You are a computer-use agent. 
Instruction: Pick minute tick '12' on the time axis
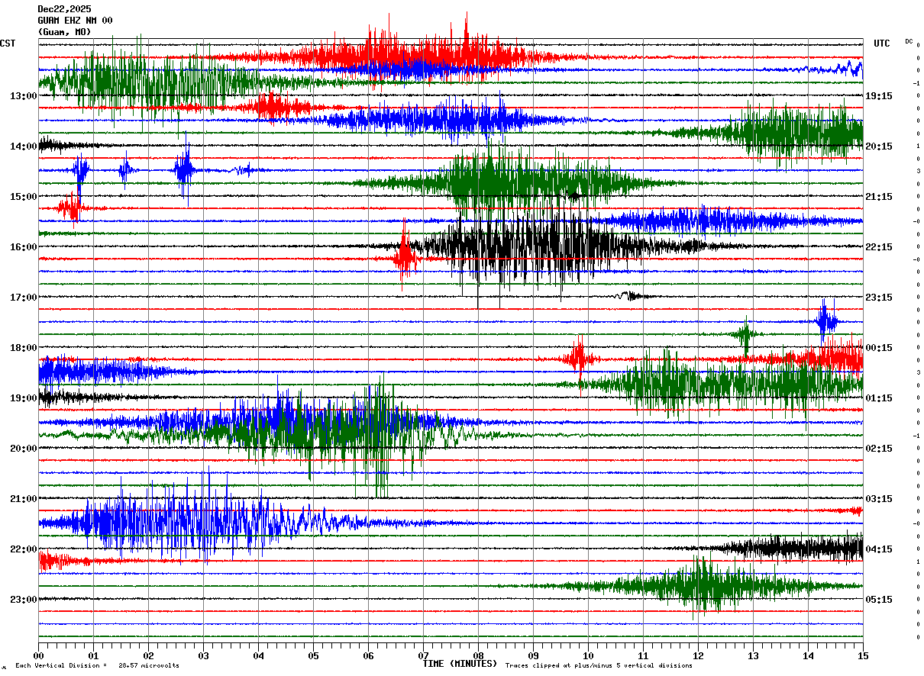[699, 656]
